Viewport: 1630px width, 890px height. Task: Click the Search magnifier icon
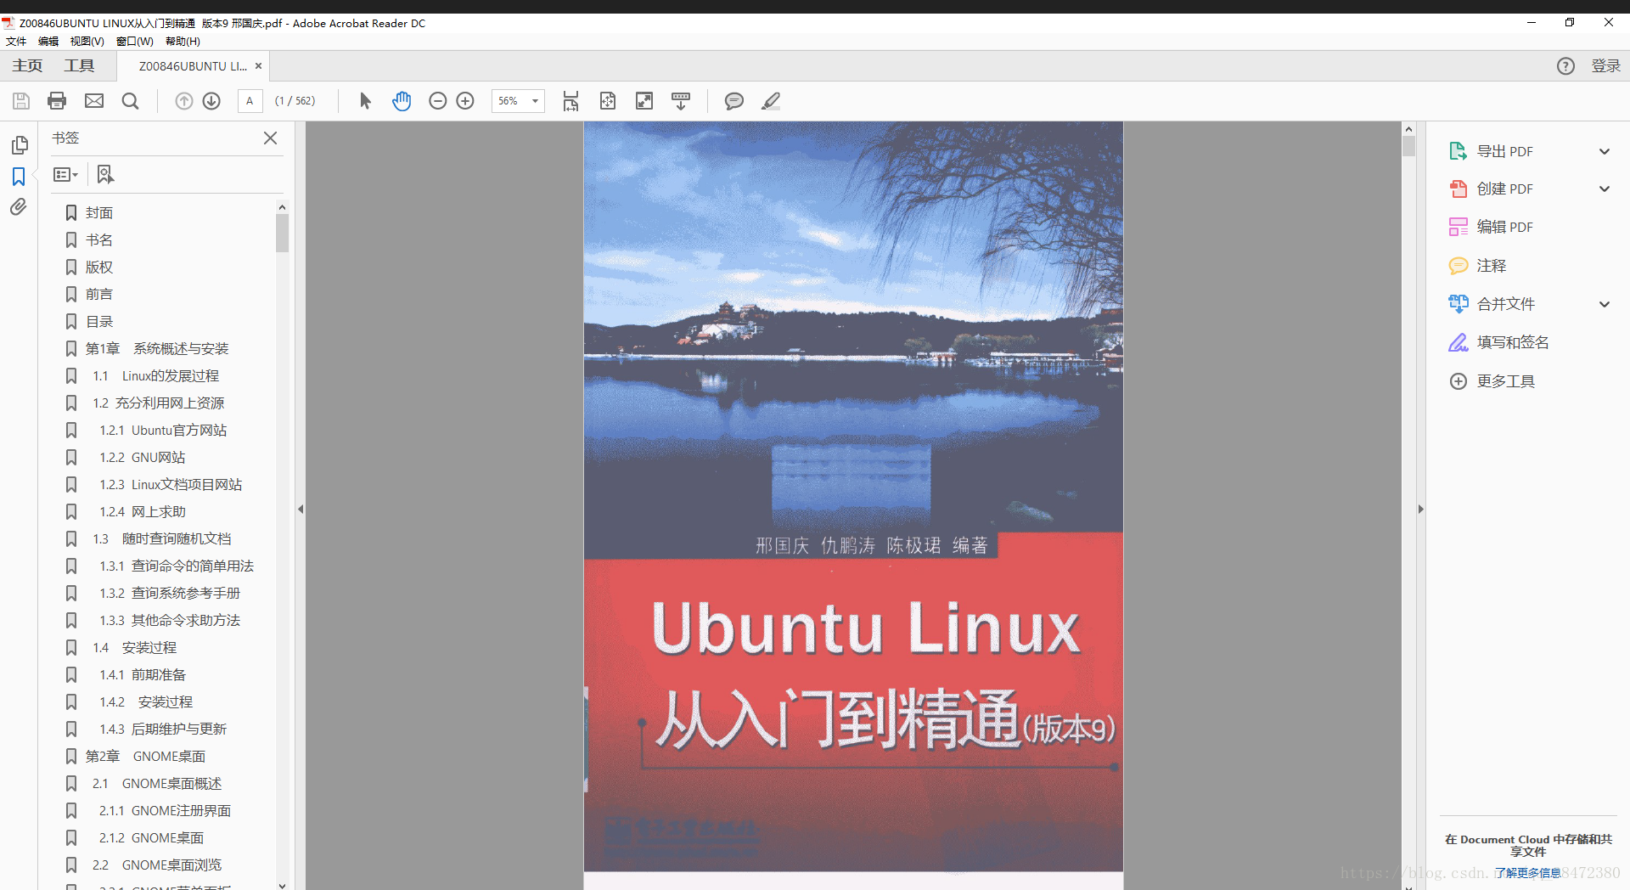[x=130, y=101]
